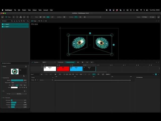Image resolution: width=161 pixels, height=121 pixels.
Task: Click the Eye media thumbnail
Action: point(15,71)
